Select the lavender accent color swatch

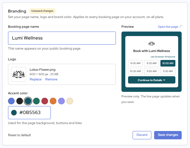[62, 101]
